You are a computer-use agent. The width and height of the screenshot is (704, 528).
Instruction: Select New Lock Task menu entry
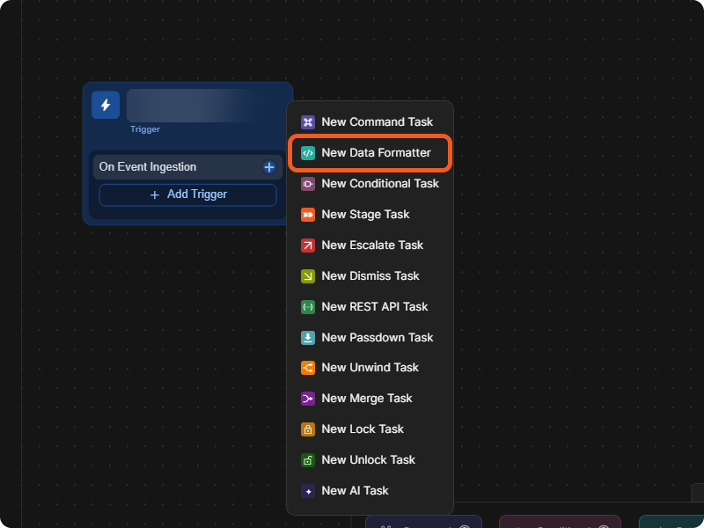point(370,429)
